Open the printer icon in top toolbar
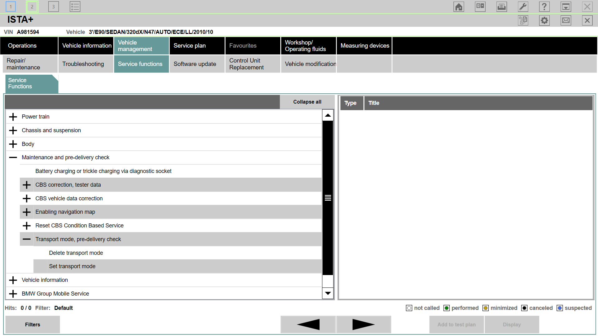The height and width of the screenshot is (336, 598). coord(501,7)
